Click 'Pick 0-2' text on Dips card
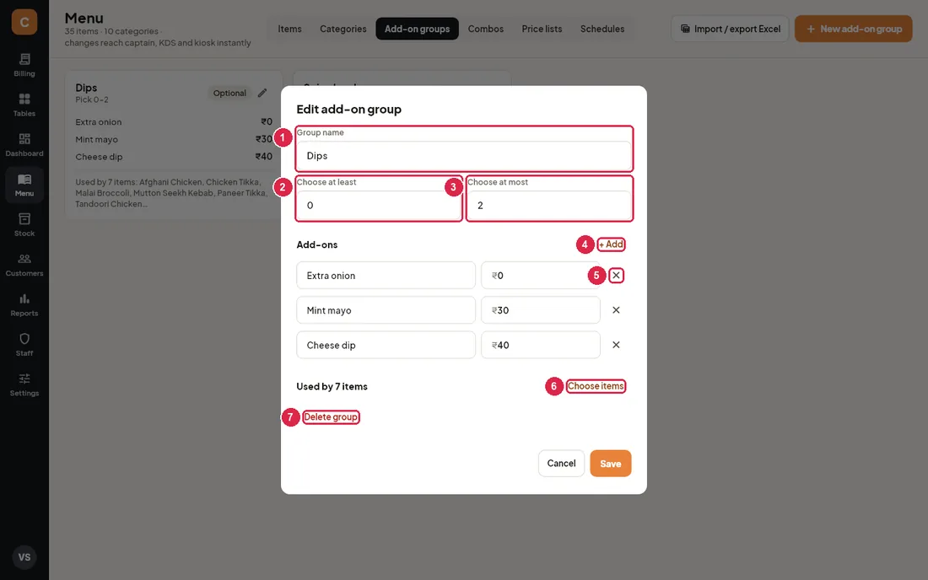928x580 pixels. click(x=92, y=100)
